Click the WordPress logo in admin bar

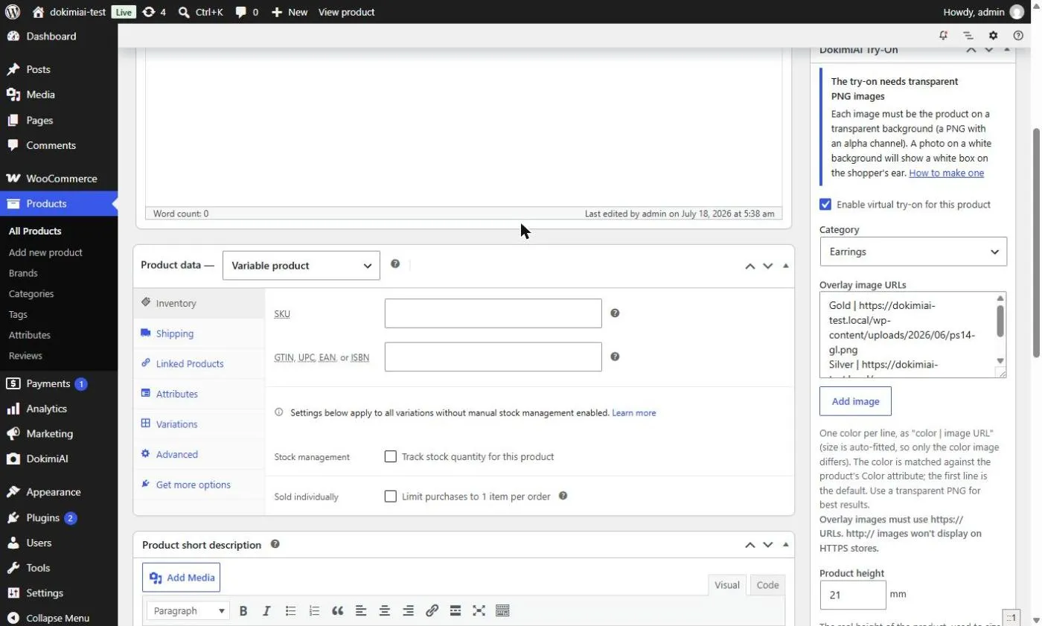12,12
